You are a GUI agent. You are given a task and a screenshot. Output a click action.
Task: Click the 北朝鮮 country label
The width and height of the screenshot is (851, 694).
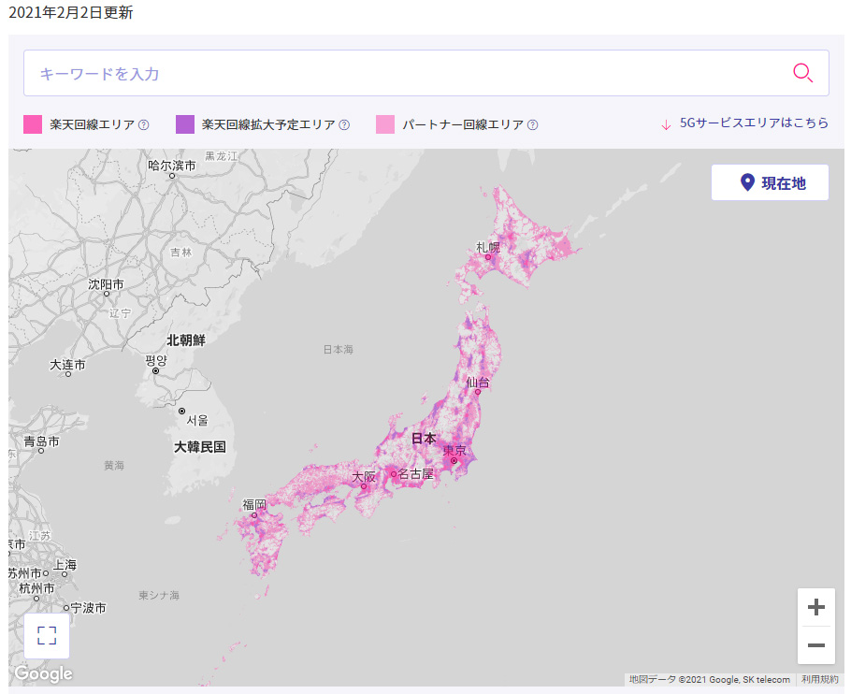185,340
